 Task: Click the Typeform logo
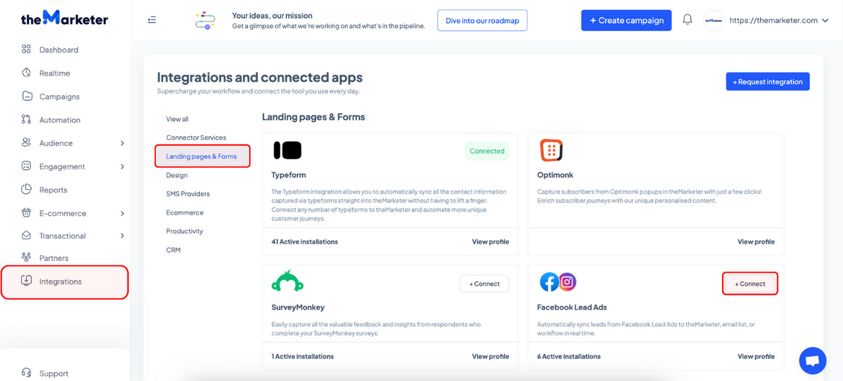click(287, 150)
